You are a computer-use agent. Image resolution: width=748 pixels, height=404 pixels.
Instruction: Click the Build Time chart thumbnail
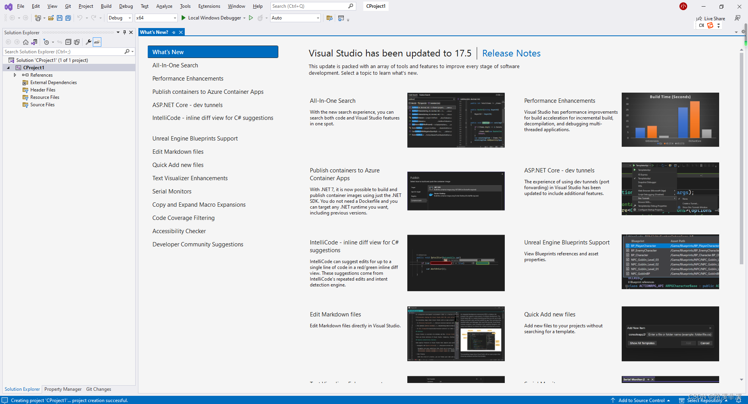point(670,120)
